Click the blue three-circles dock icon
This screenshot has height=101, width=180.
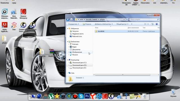point(99,96)
